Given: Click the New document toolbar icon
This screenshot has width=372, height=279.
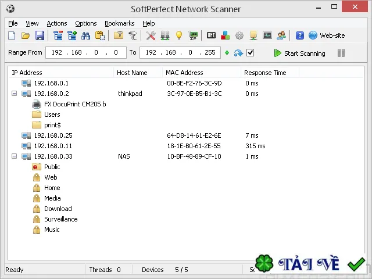Looking at the screenshot, I should [12, 35].
